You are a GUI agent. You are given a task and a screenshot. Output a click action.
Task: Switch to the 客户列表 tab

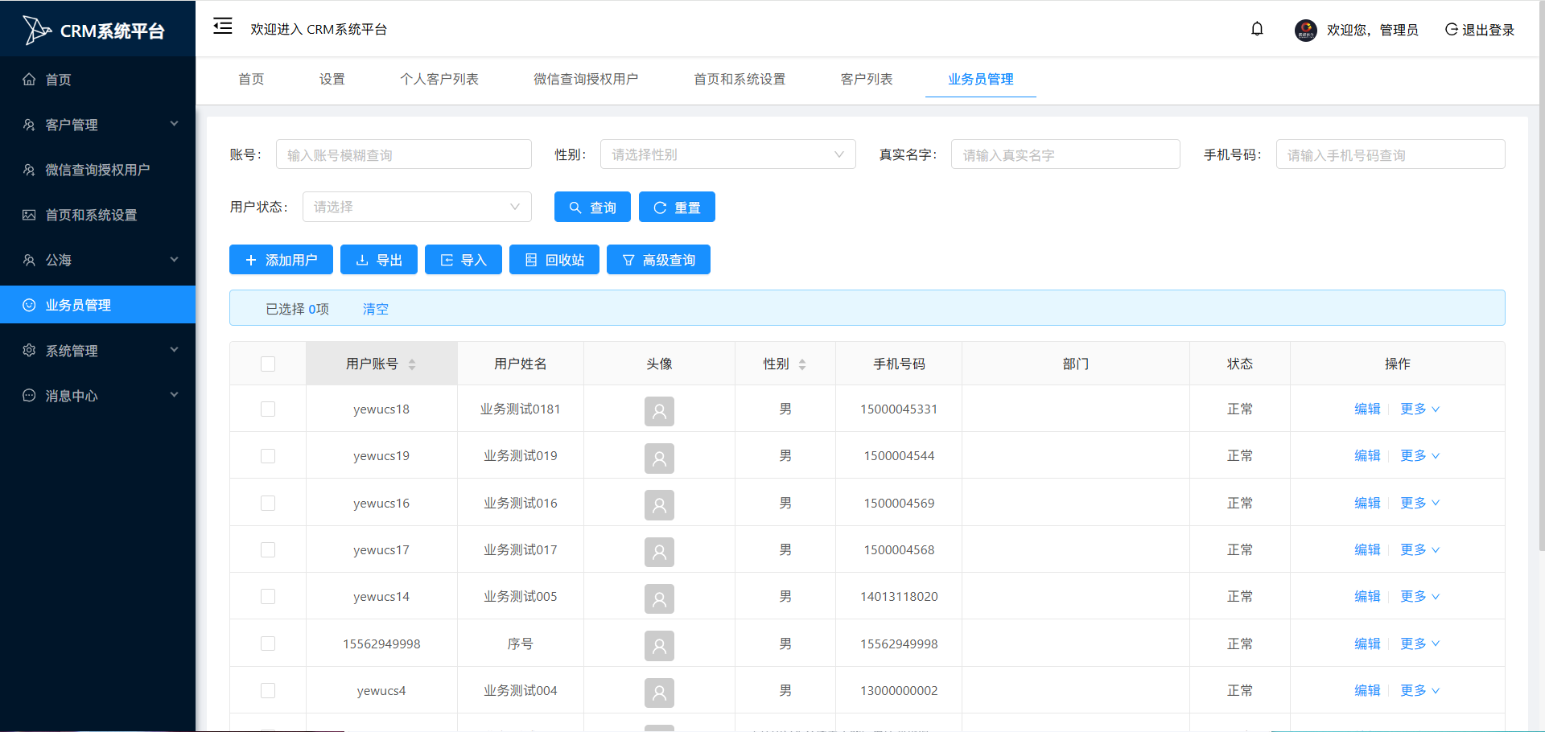point(867,79)
